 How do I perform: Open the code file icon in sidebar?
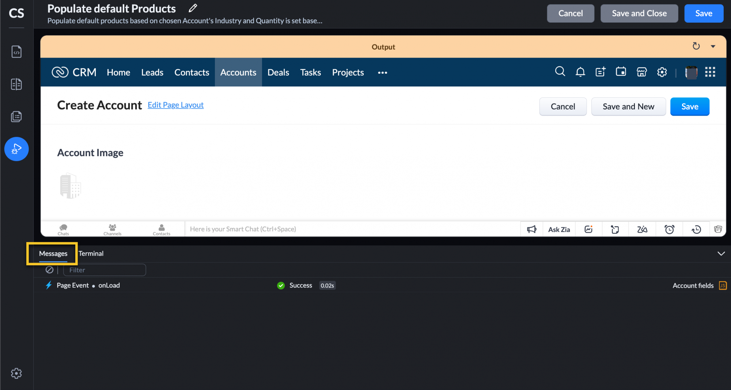(16, 52)
